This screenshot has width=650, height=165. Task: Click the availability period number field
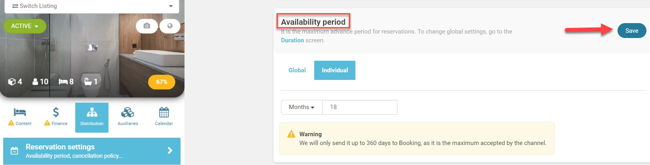(x=359, y=107)
